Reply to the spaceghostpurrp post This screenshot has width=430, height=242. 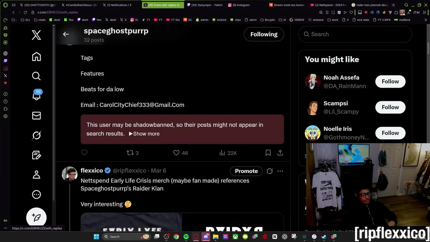(84, 153)
